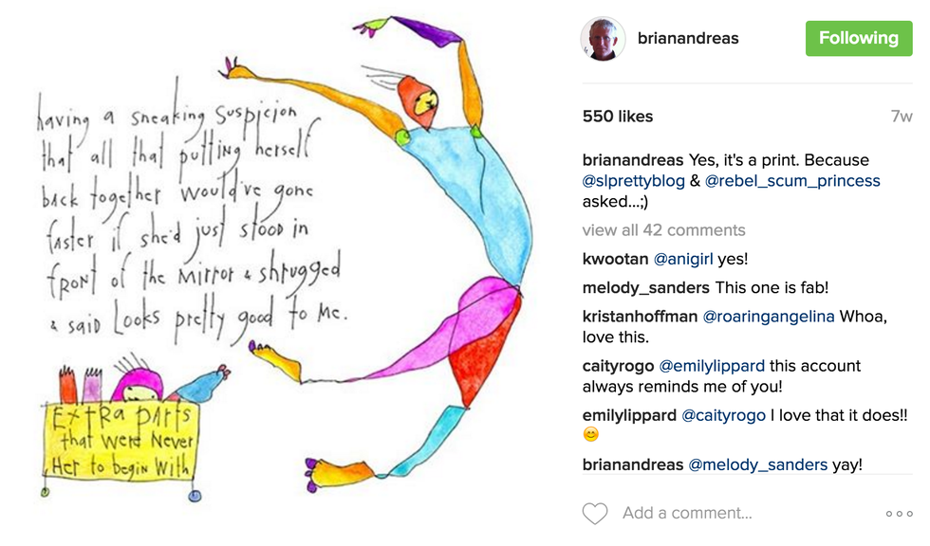
Task: Expand view all 42 comments
Action: [x=663, y=229]
